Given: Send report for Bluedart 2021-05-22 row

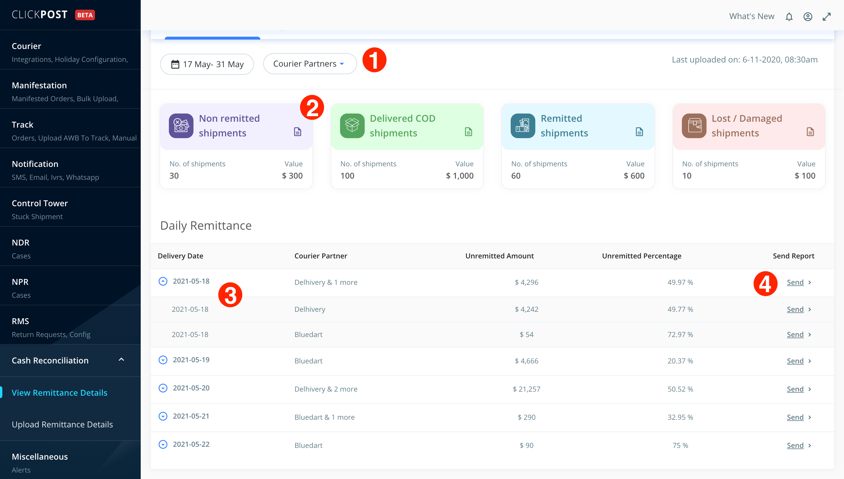Looking at the screenshot, I should tap(799, 446).
